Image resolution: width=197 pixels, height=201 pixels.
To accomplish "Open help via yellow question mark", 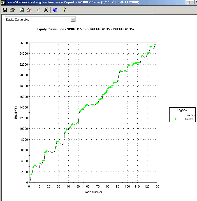I will (64, 10).
